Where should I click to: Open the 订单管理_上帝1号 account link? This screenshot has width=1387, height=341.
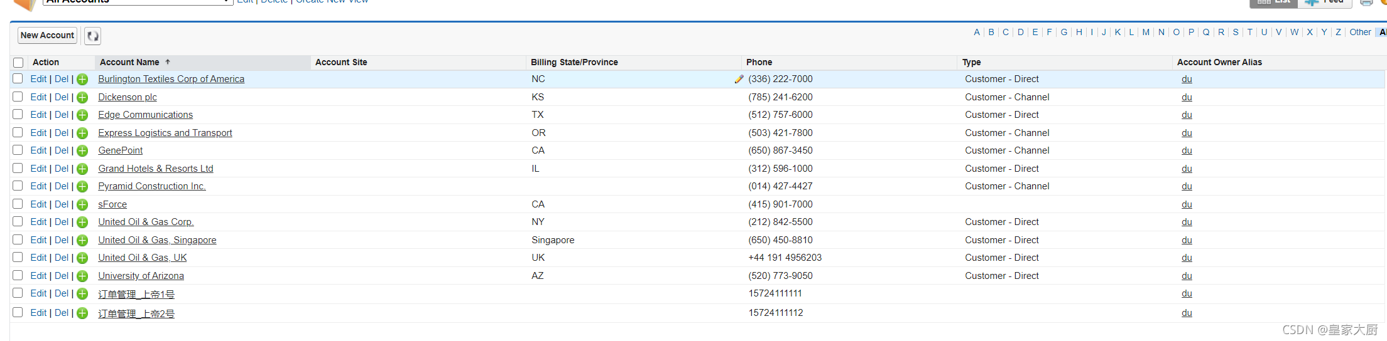tap(136, 294)
